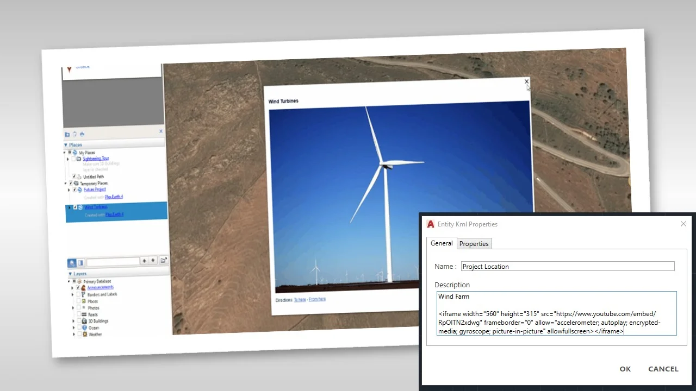Click the clipboard copy icon above Places

[x=74, y=134]
